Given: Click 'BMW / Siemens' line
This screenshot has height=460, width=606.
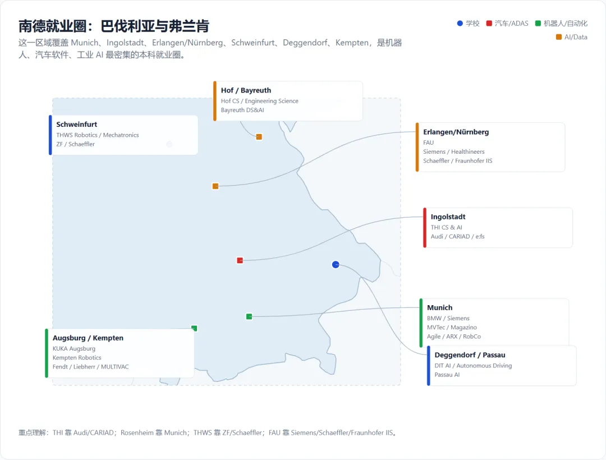Looking at the screenshot, I should click(448, 318).
